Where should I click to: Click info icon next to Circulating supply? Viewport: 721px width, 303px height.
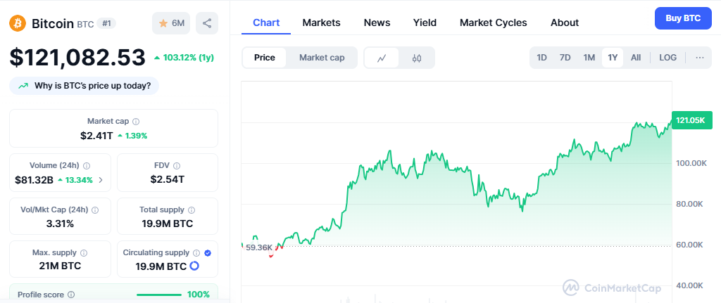click(x=196, y=253)
